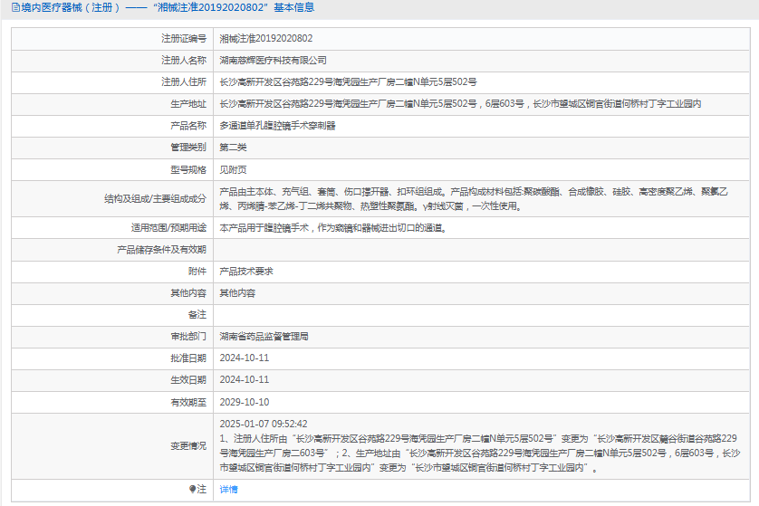Click the 生产地址 address value
759x506 pixels.
point(460,104)
